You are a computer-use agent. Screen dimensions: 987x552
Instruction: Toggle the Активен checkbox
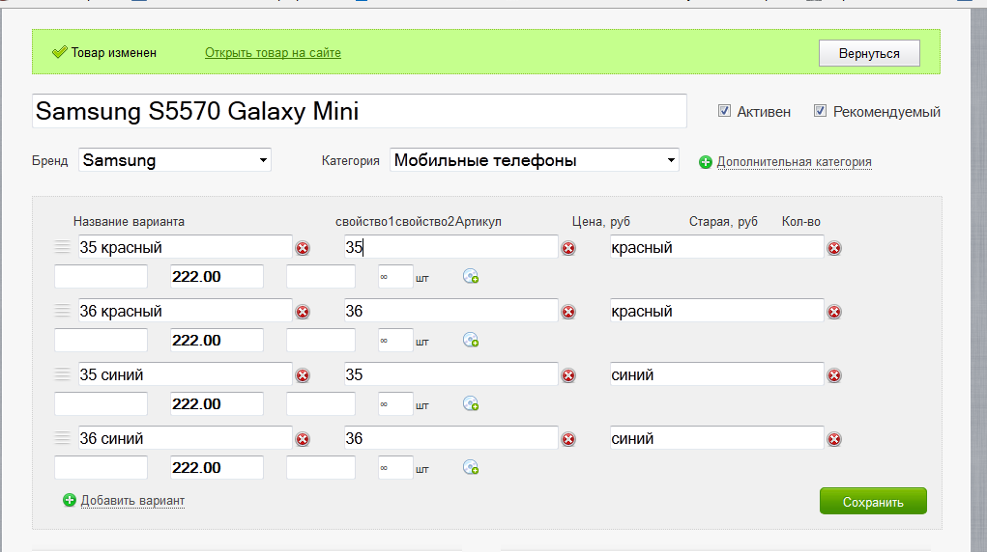[x=724, y=111]
